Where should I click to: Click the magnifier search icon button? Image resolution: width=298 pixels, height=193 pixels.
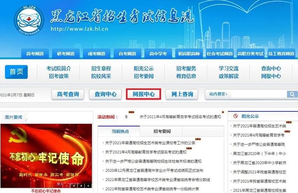coord(292,94)
